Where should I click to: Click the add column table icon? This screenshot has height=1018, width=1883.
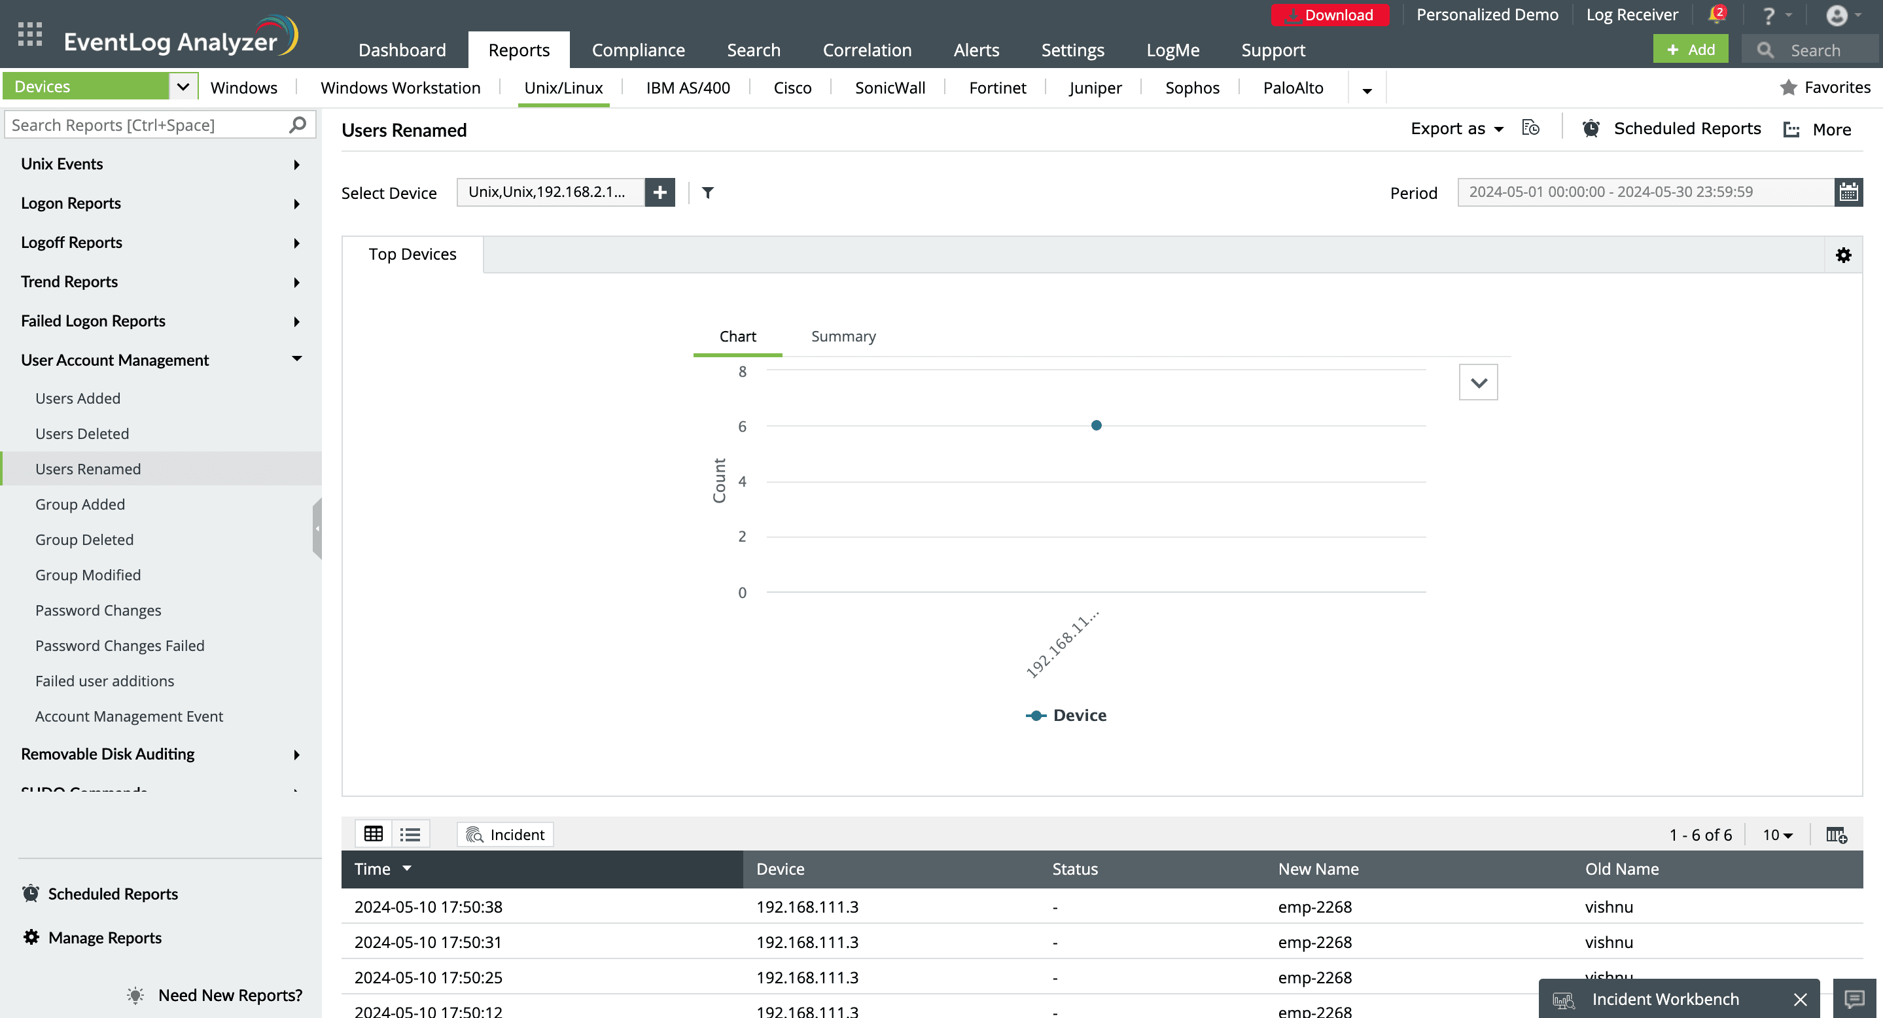[1836, 835]
